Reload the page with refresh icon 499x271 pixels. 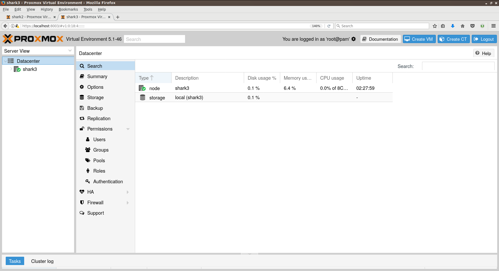pyautogui.click(x=329, y=26)
